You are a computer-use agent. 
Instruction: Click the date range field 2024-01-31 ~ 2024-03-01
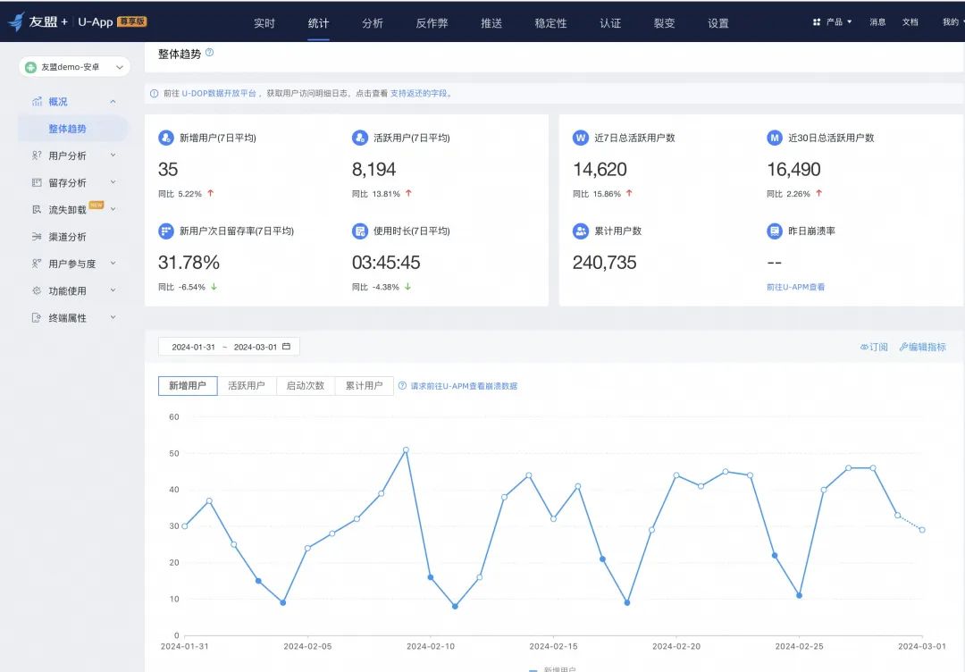point(229,347)
